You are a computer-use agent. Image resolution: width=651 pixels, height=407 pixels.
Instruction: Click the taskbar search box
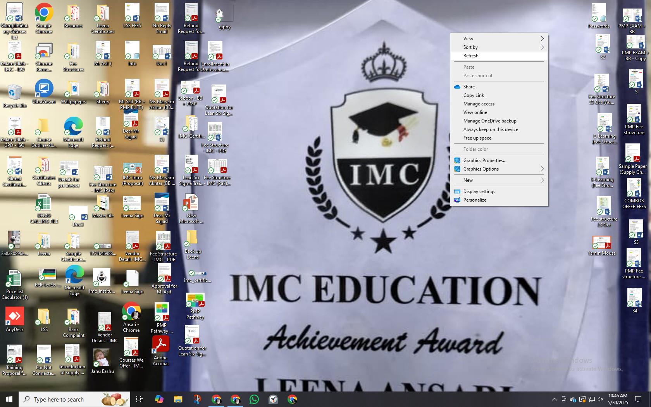pyautogui.click(x=74, y=399)
